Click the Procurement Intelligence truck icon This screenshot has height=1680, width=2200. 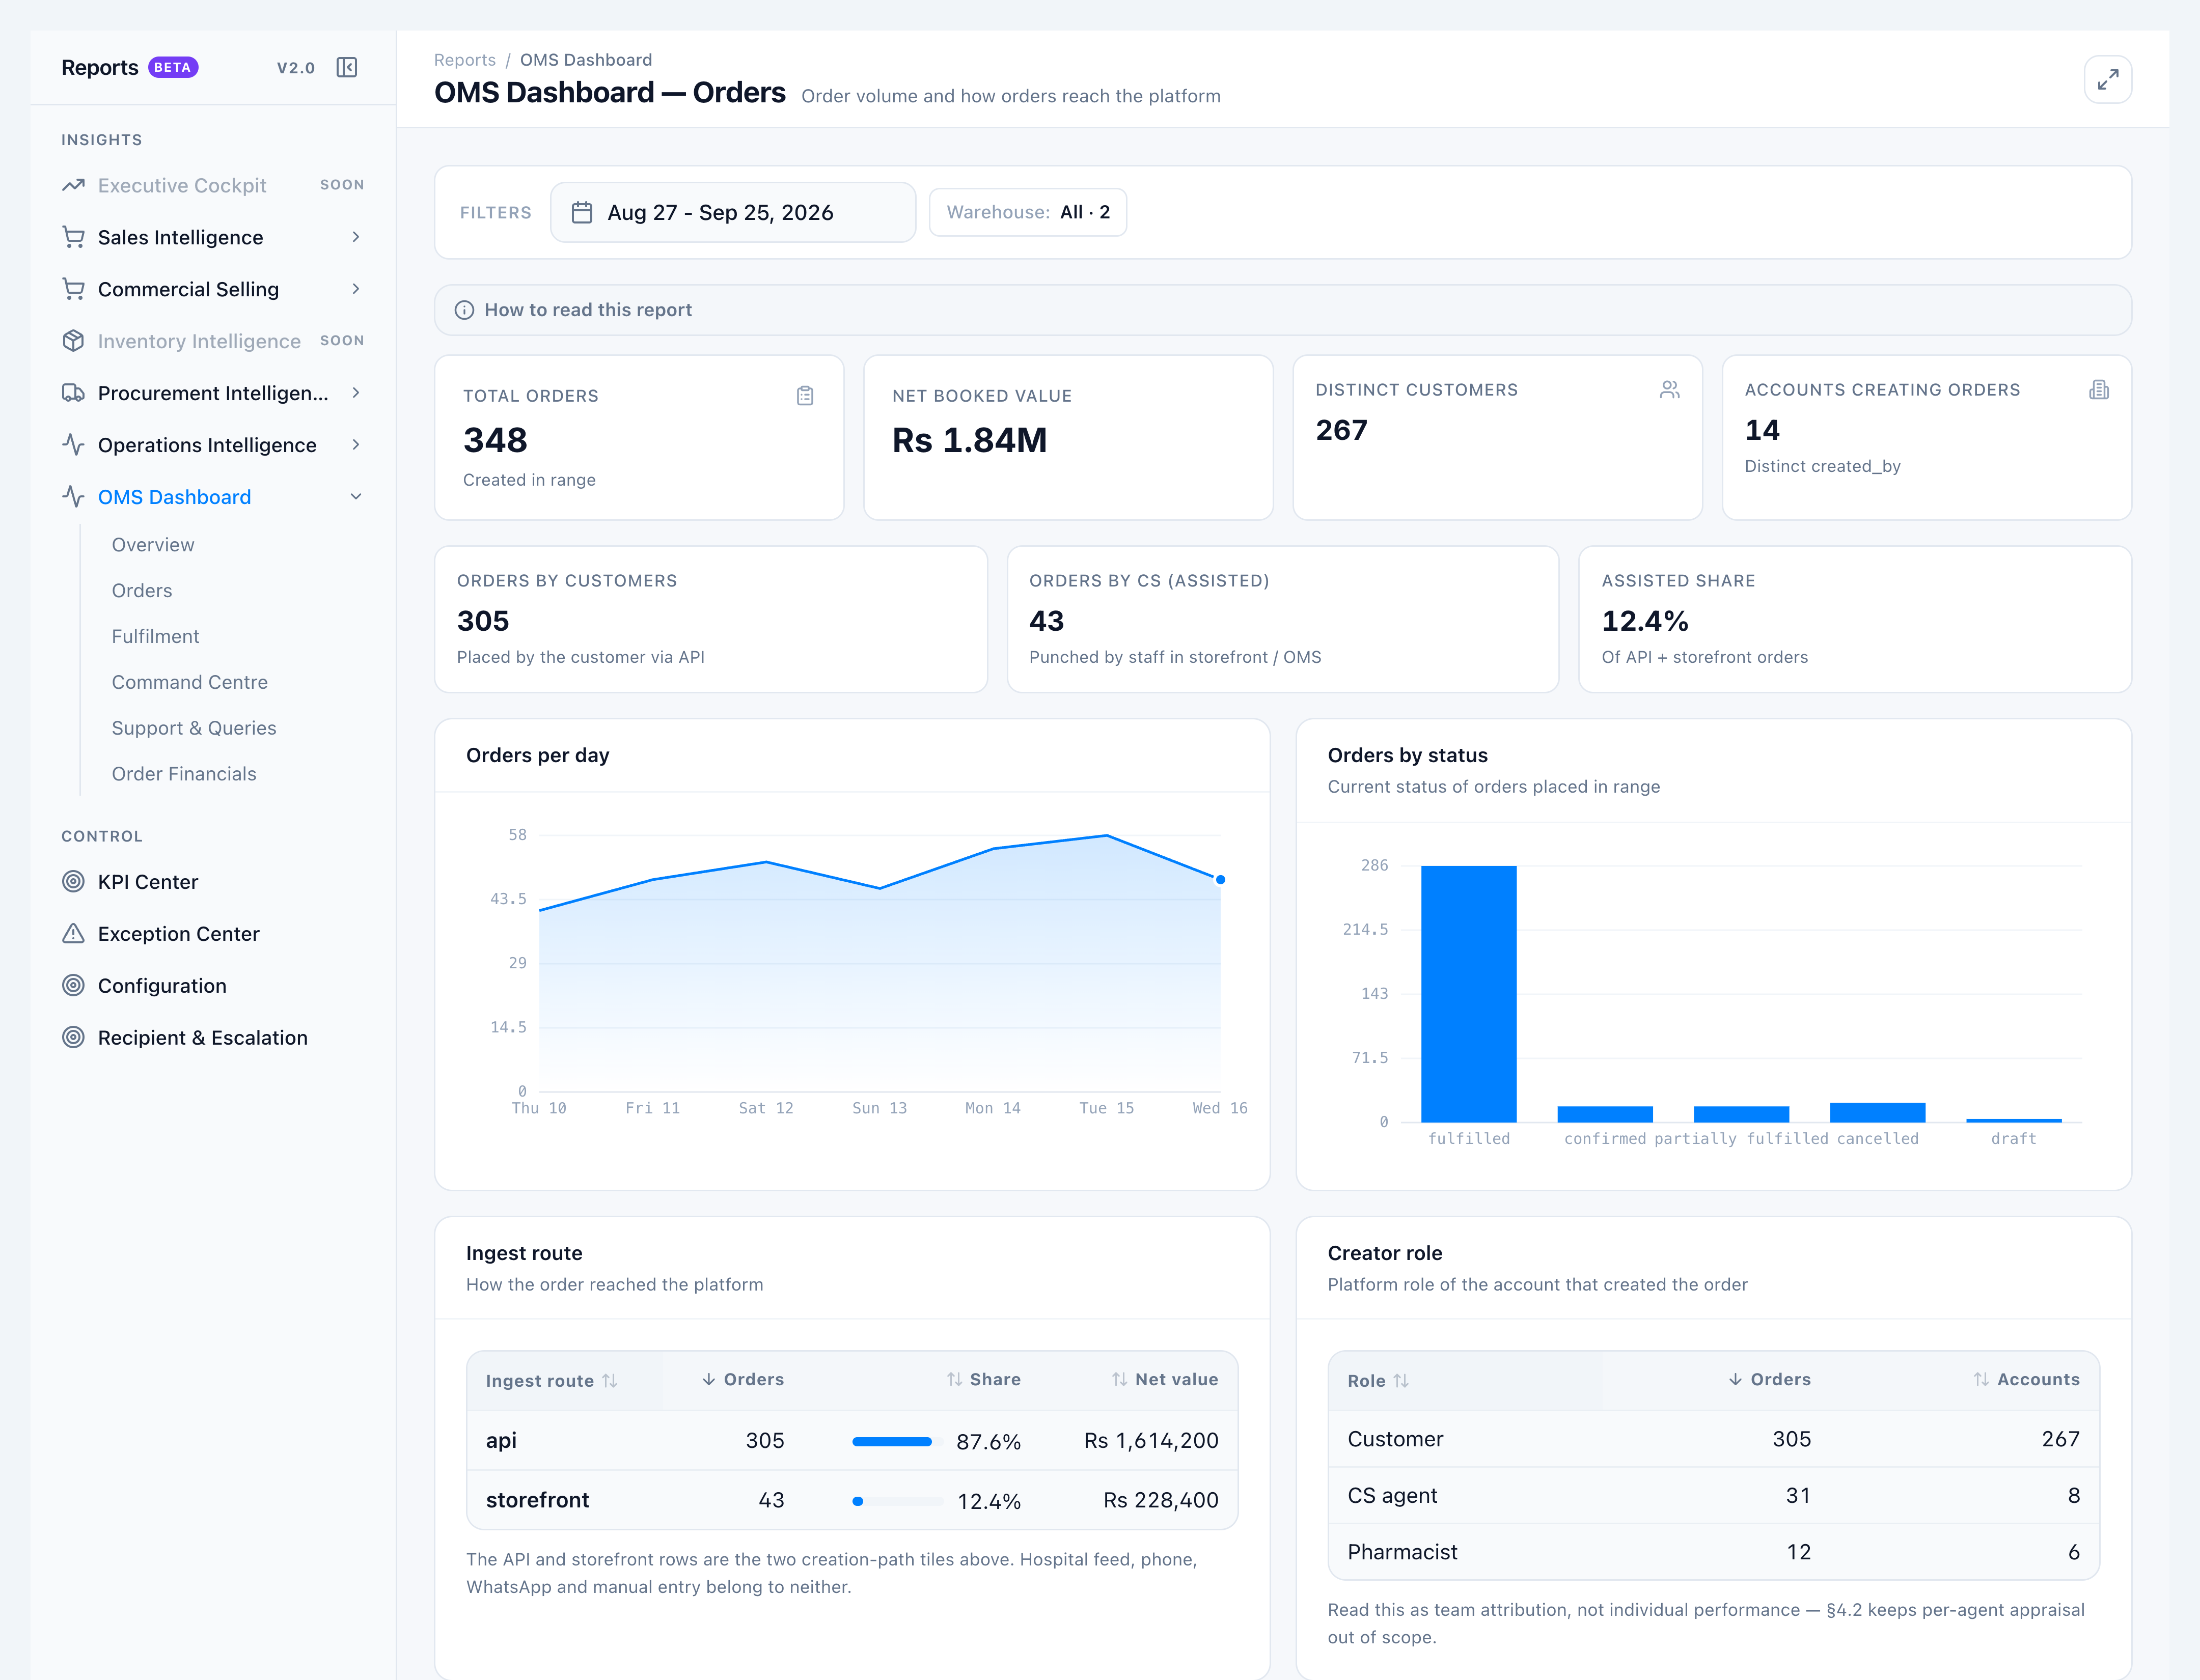coord(73,393)
